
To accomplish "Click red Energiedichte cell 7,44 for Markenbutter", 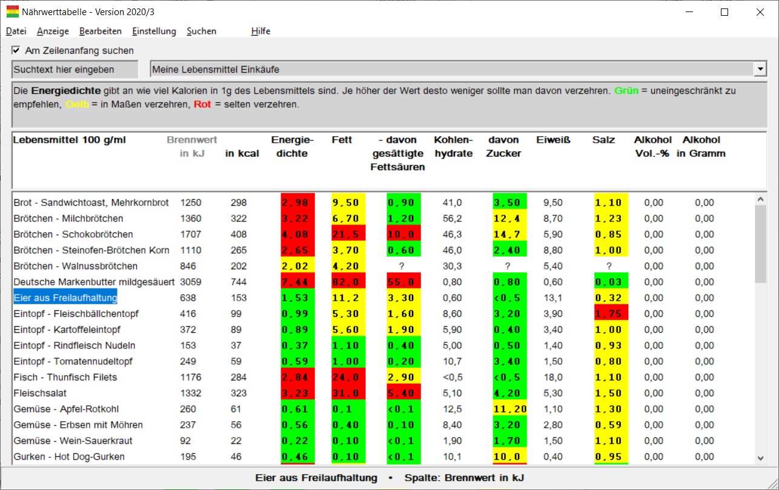I will tap(298, 282).
